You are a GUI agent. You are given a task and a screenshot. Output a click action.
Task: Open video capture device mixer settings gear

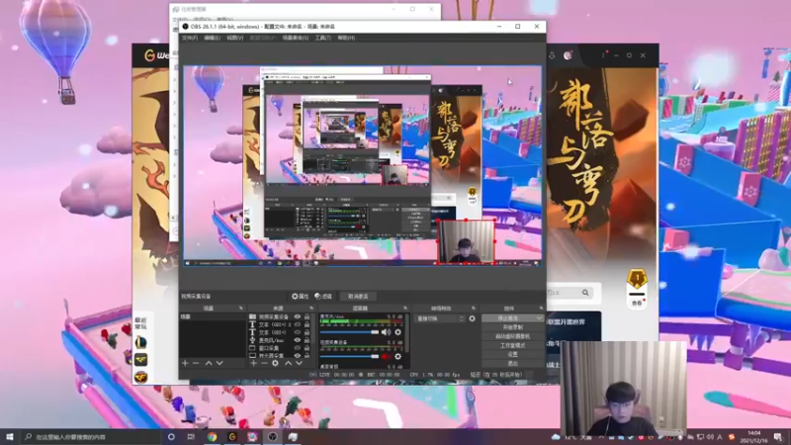tap(398, 356)
